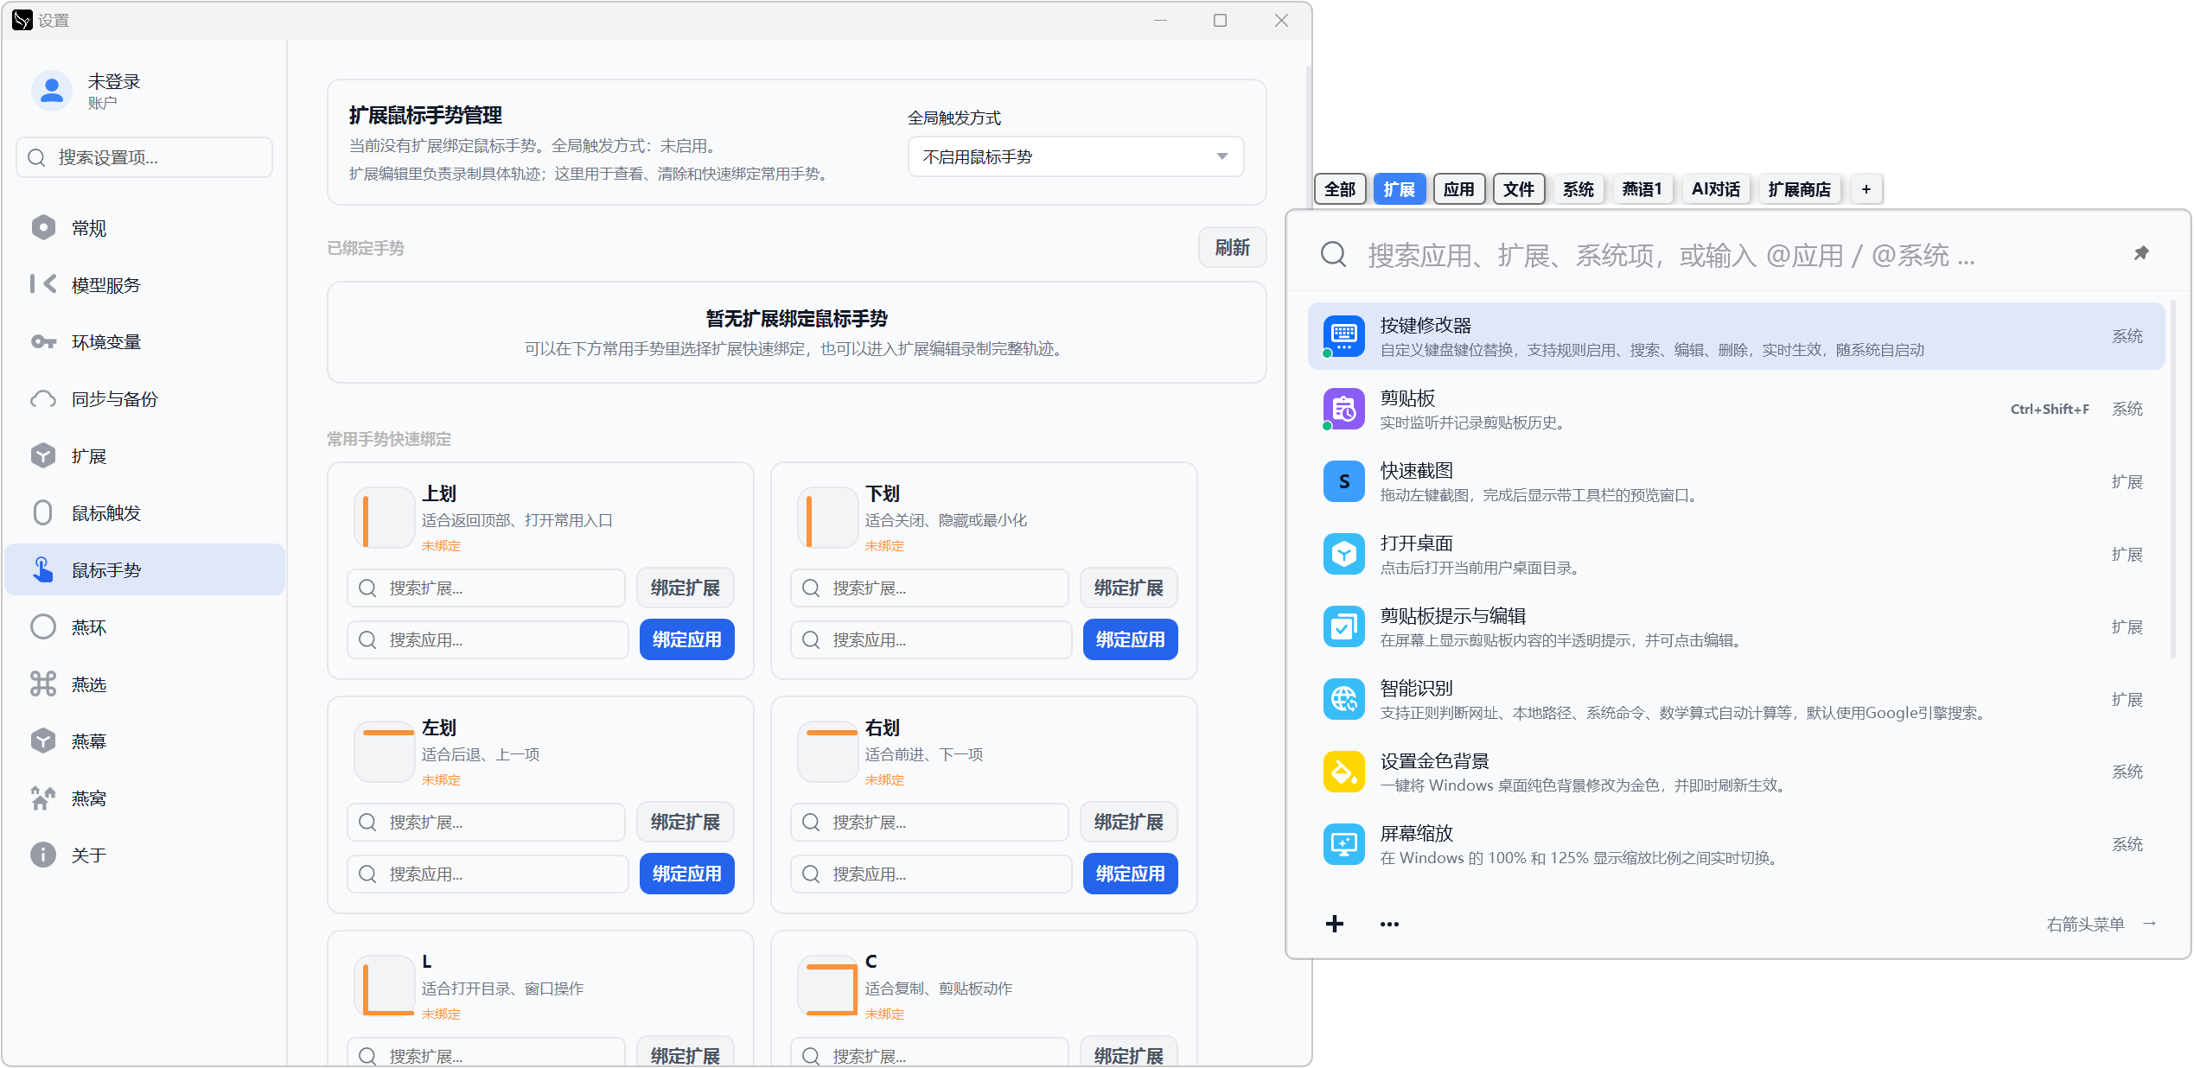Click 绑定扩展 for the C gesture
Screen dimensions: 2194x1068
(x=1129, y=1052)
